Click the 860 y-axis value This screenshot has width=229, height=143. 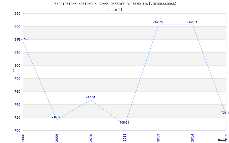pos(17,27)
